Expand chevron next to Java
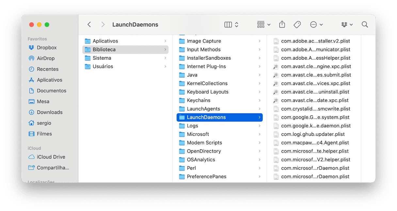This screenshot has width=397, height=211. 260,75
